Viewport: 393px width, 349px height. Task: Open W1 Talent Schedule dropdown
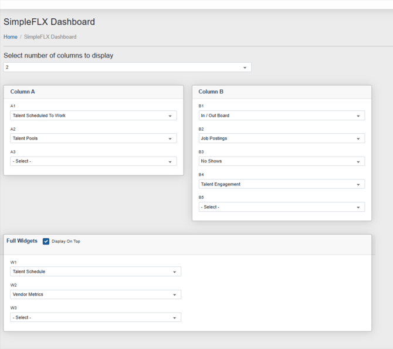coord(96,272)
